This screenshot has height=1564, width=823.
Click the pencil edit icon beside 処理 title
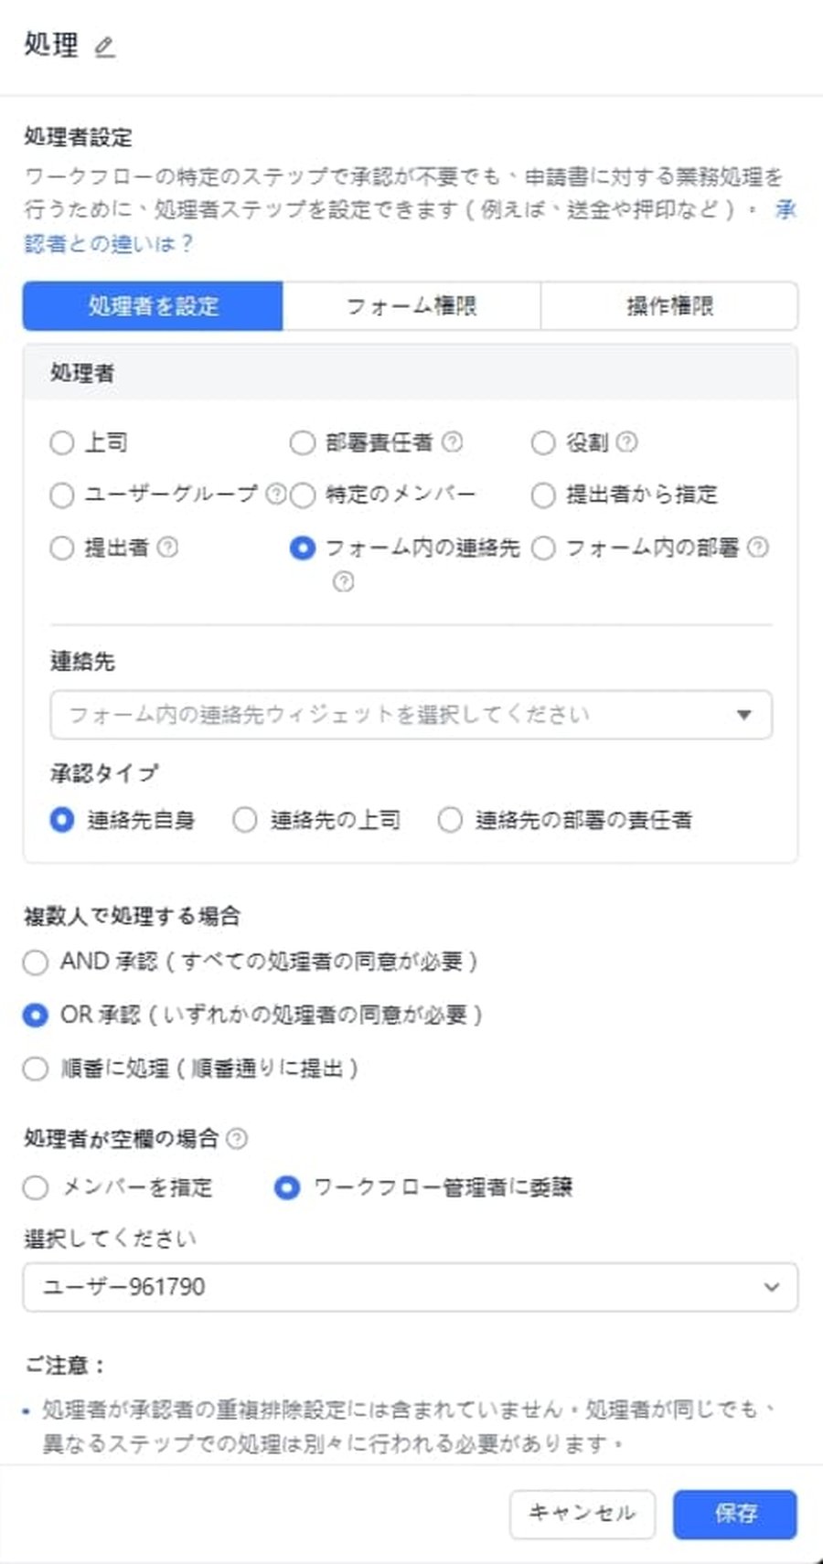105,48
